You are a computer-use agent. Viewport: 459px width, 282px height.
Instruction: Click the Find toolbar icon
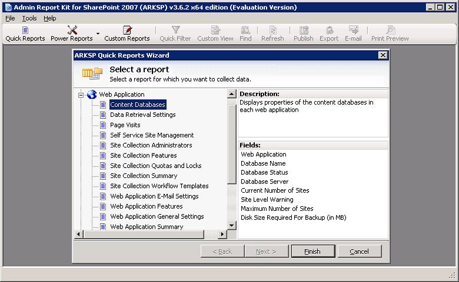pos(245,34)
